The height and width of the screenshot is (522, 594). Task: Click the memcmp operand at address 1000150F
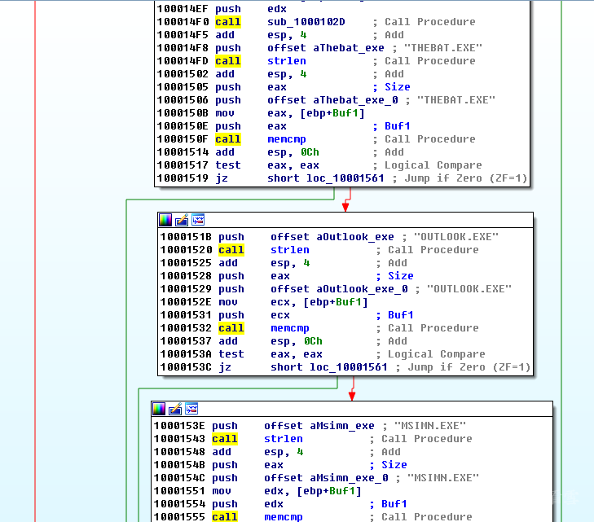pyautogui.click(x=286, y=139)
